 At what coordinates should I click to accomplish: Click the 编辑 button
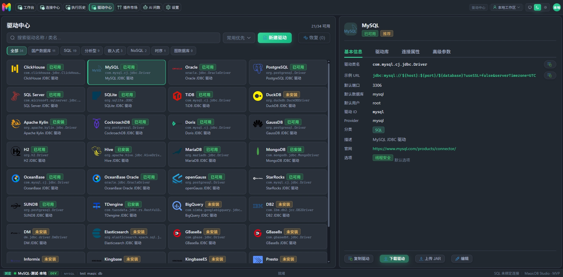[x=462, y=259]
